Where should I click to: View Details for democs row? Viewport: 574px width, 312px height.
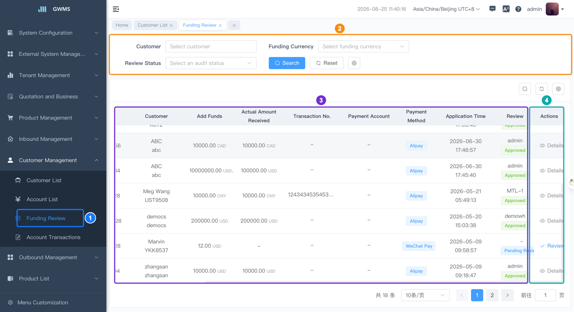click(x=552, y=221)
